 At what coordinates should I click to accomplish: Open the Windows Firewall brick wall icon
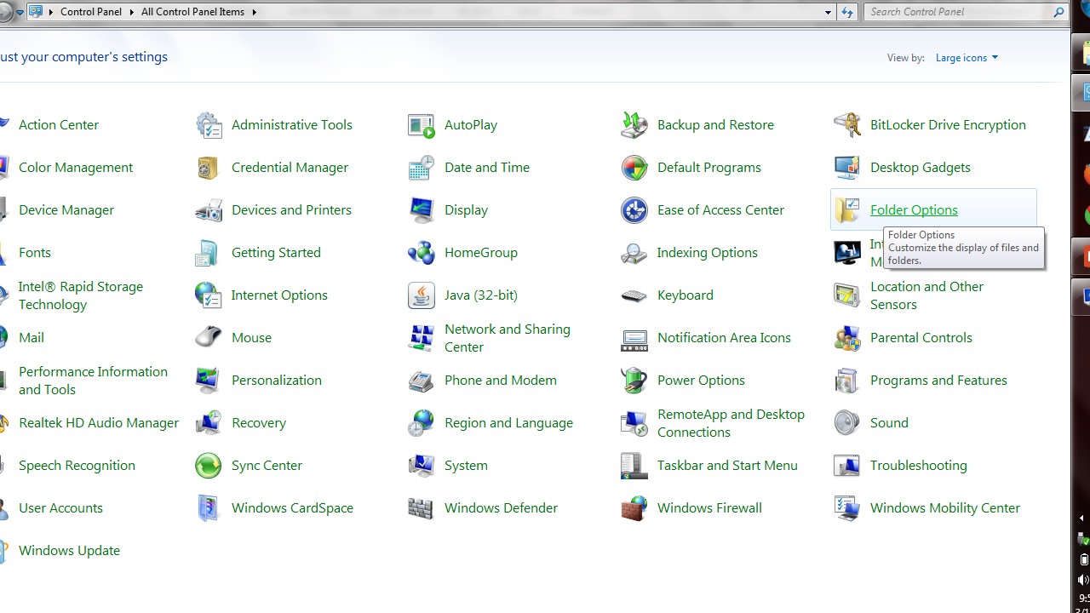(x=634, y=508)
